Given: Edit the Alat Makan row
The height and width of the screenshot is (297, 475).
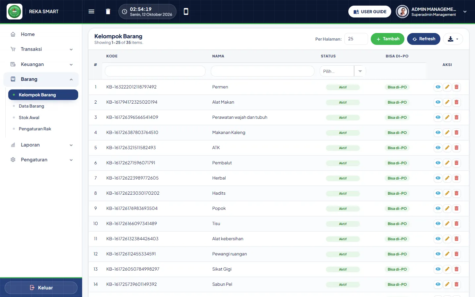Looking at the screenshot, I should pos(447,102).
